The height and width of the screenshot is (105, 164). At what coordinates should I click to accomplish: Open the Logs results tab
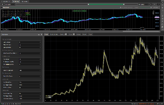[90, 34]
